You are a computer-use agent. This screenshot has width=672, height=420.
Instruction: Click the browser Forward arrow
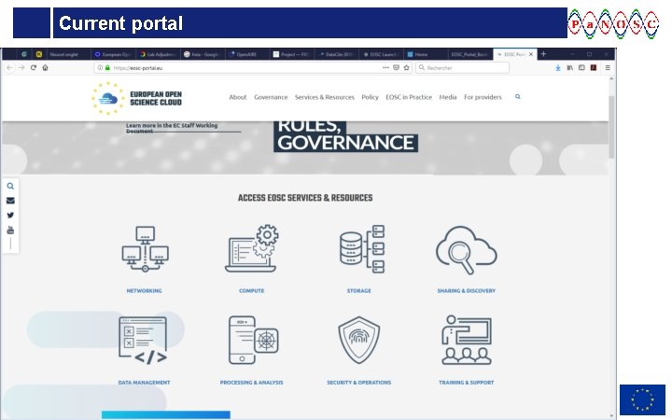[21, 68]
